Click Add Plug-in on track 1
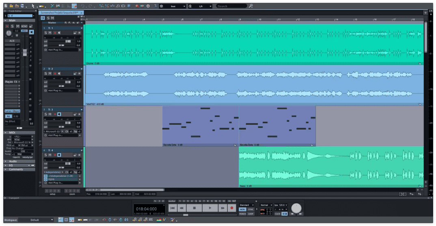 pos(63,50)
